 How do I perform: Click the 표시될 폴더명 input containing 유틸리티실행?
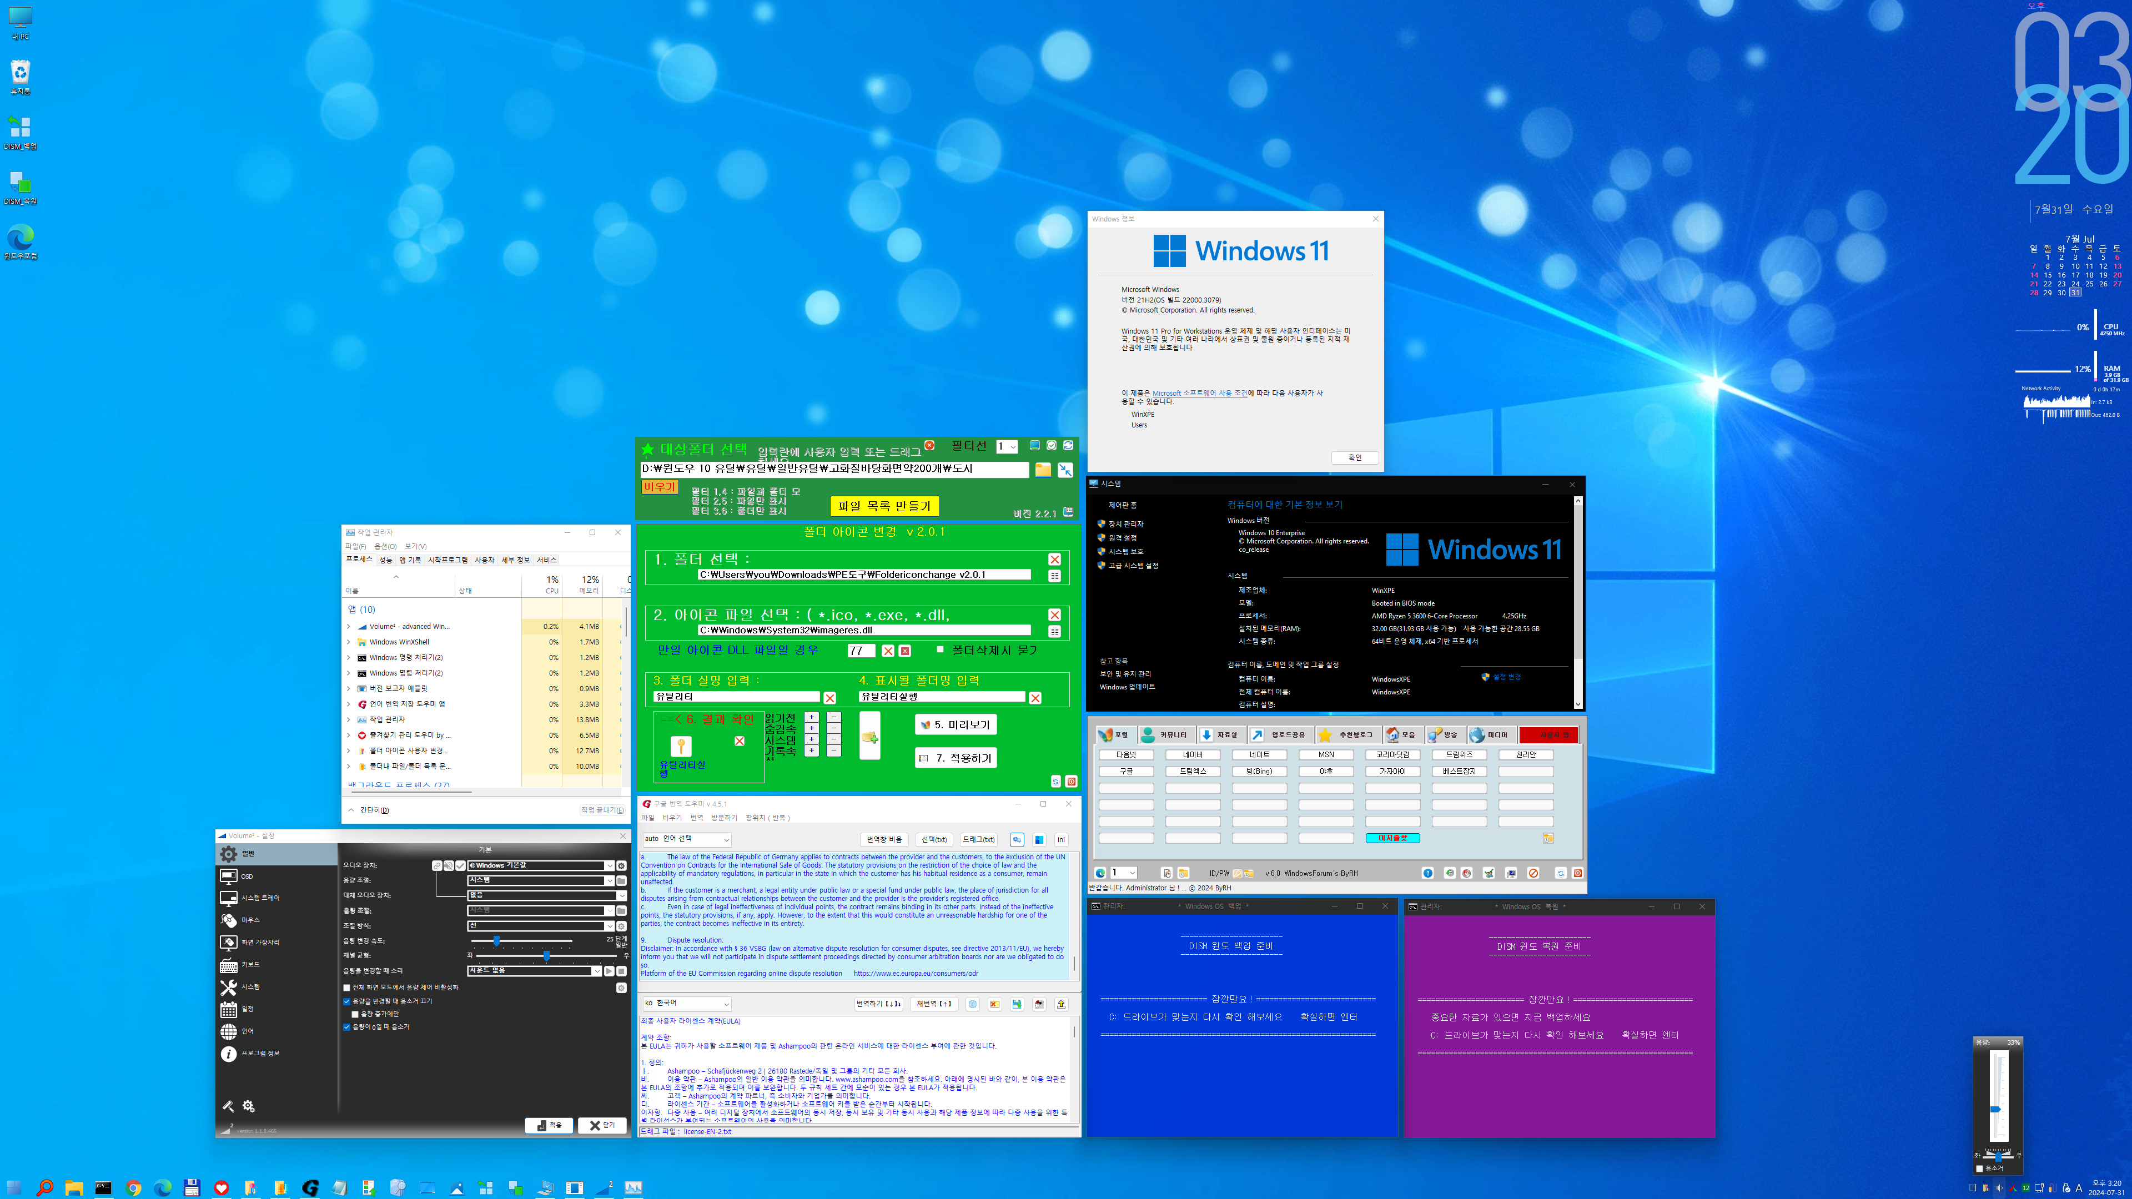(x=942, y=697)
